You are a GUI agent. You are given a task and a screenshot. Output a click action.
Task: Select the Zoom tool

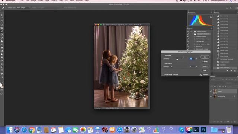(x=2, y=77)
